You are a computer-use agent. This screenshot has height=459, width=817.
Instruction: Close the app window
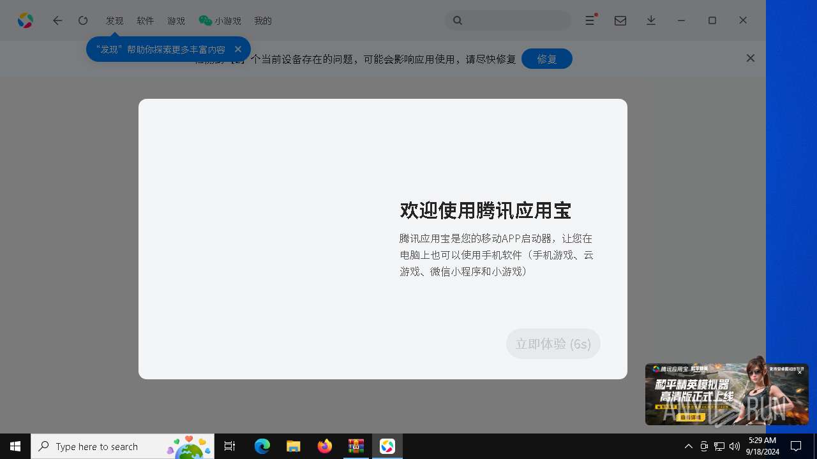743,20
